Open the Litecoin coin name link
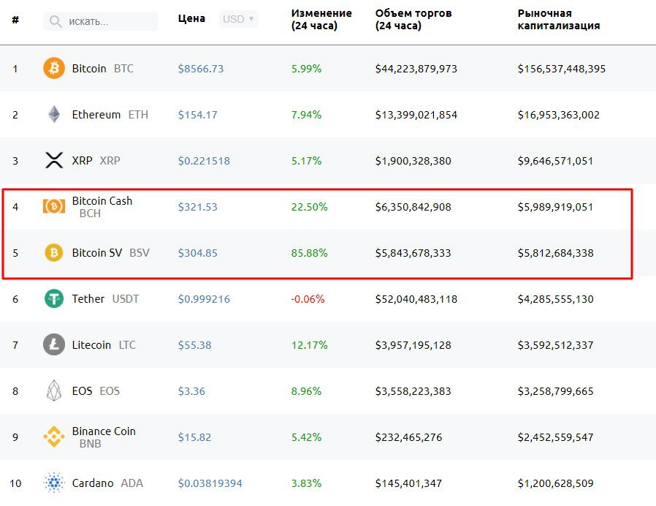This screenshot has height=506, width=656. 91,344
